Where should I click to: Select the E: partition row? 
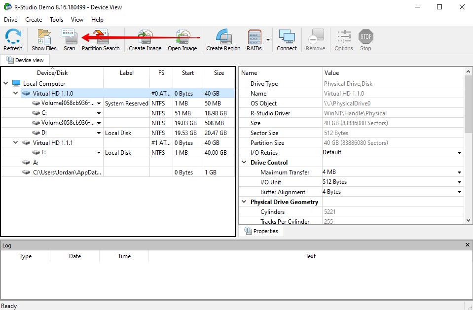tap(118, 153)
